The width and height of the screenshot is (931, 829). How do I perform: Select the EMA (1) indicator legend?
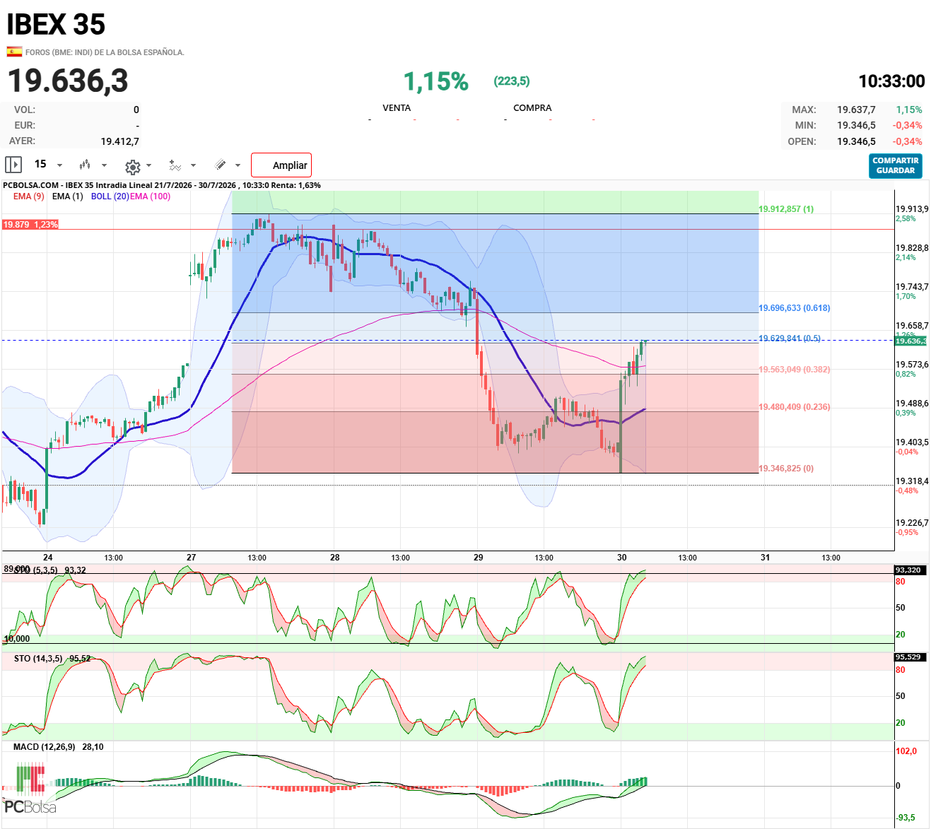68,196
